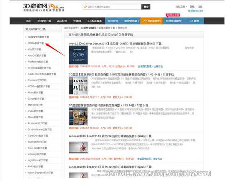Open 安装图文教程 link under the Autocad2015 64位 entry
Image resolution: width=226 pixels, height=181 pixels.
[x=144, y=159]
